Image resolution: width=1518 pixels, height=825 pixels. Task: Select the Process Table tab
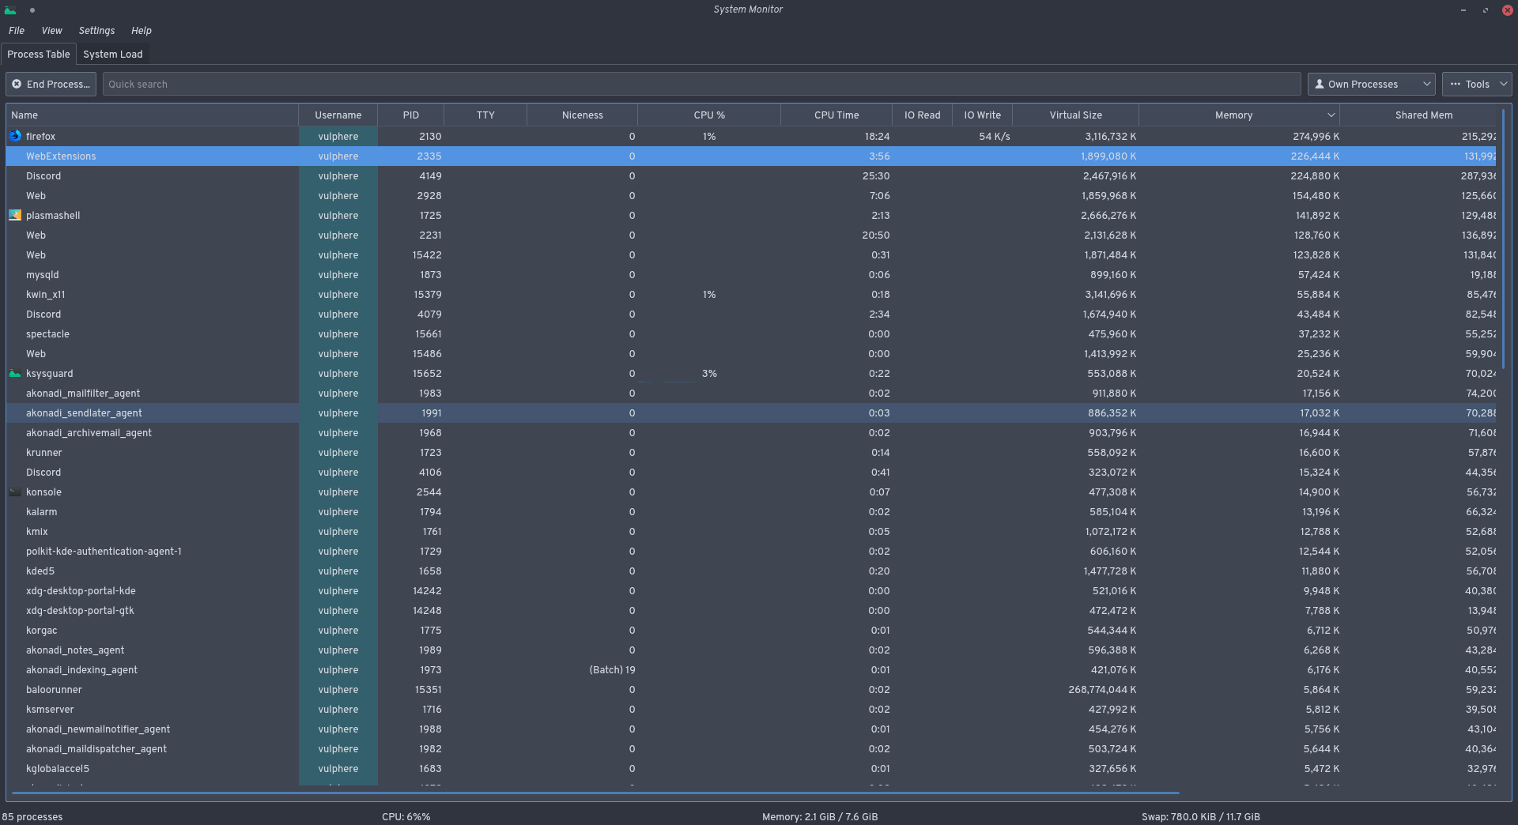39,54
